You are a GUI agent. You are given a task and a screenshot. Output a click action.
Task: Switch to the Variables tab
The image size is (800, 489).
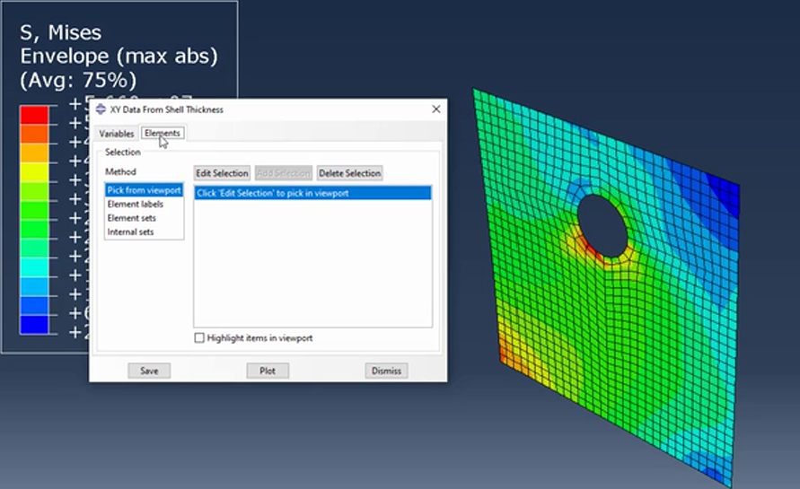coord(117,134)
